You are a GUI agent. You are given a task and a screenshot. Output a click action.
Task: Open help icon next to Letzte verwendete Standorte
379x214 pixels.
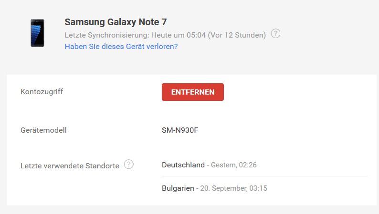pyautogui.click(x=129, y=165)
